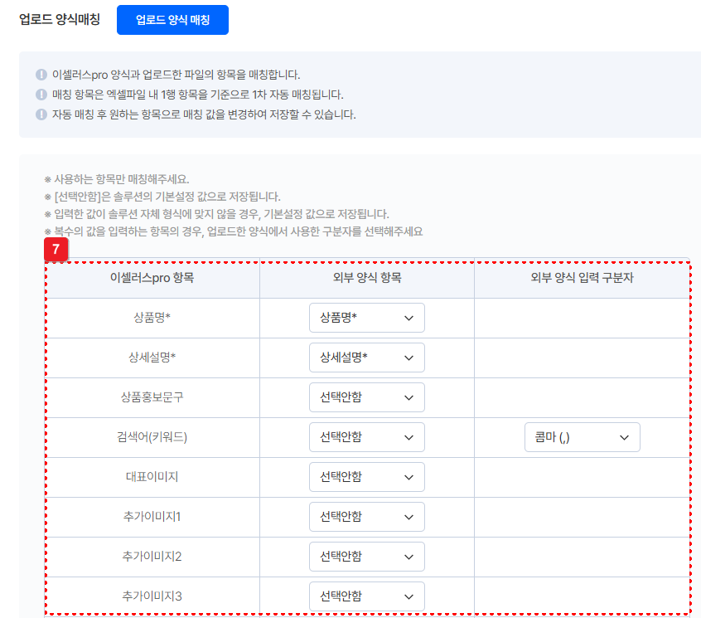The height and width of the screenshot is (618, 701).
Task: Open the dropdown in the 추가이미지2 row
Action: coord(366,557)
